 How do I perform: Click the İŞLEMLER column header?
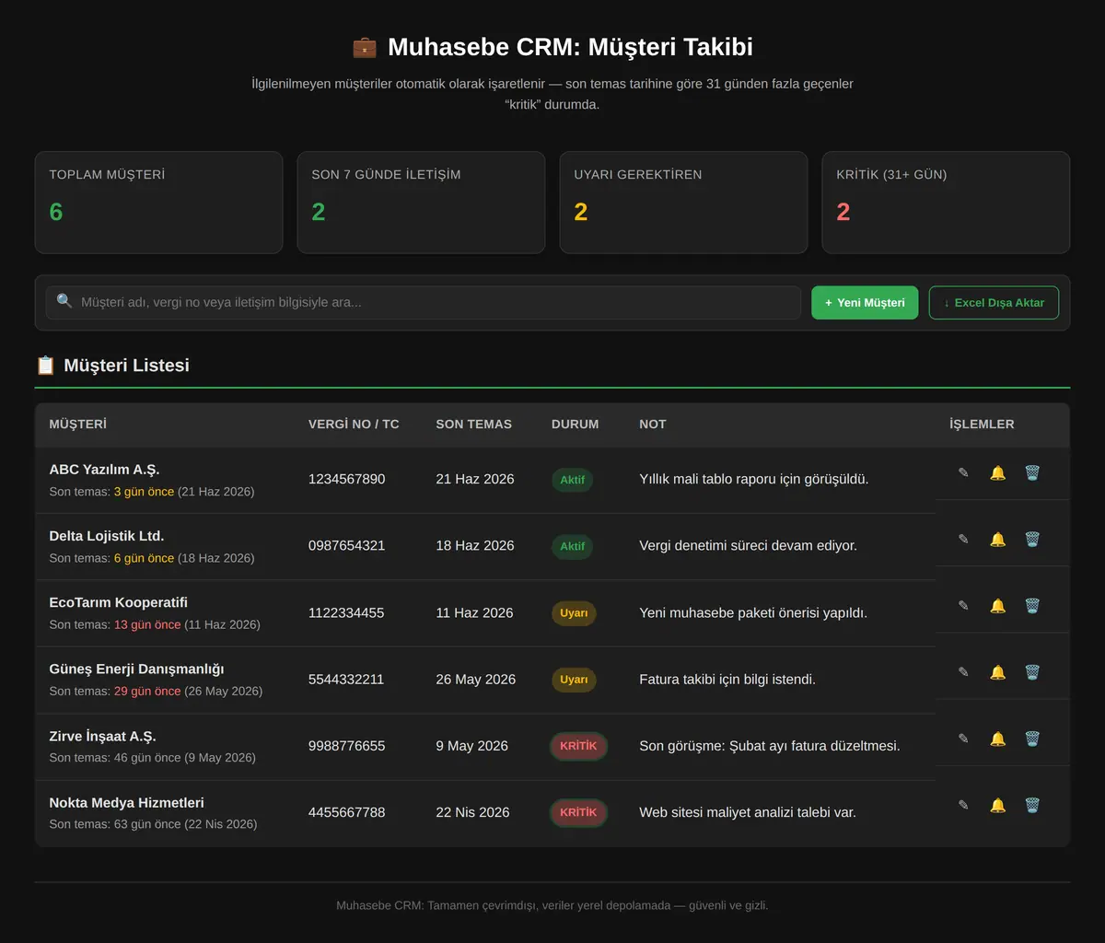(982, 425)
